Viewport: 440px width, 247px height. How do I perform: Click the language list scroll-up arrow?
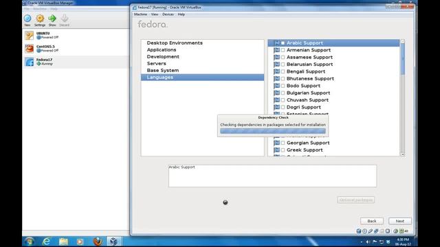[x=403, y=41]
